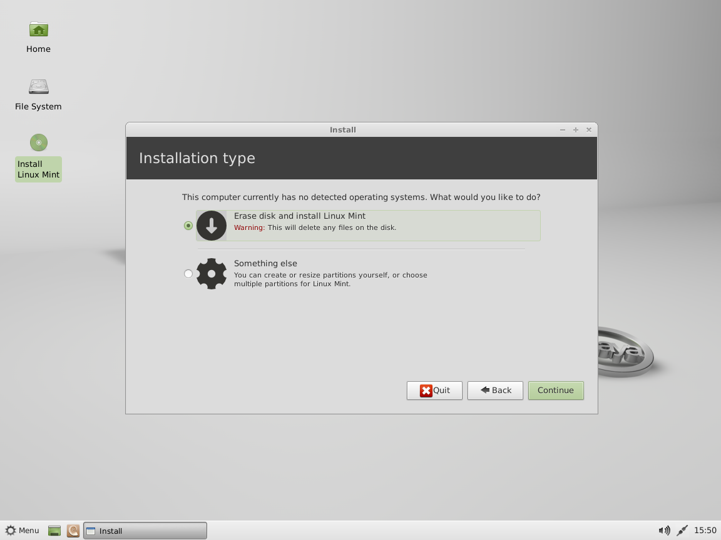This screenshot has height=540, width=721.
Task: Launch the Install Linux Mint disc icon
Action: point(39,142)
